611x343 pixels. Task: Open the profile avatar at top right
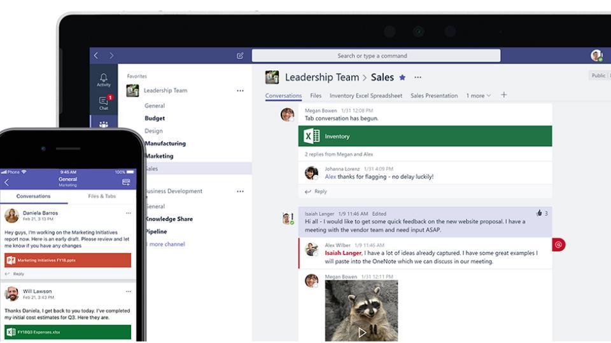click(x=596, y=56)
